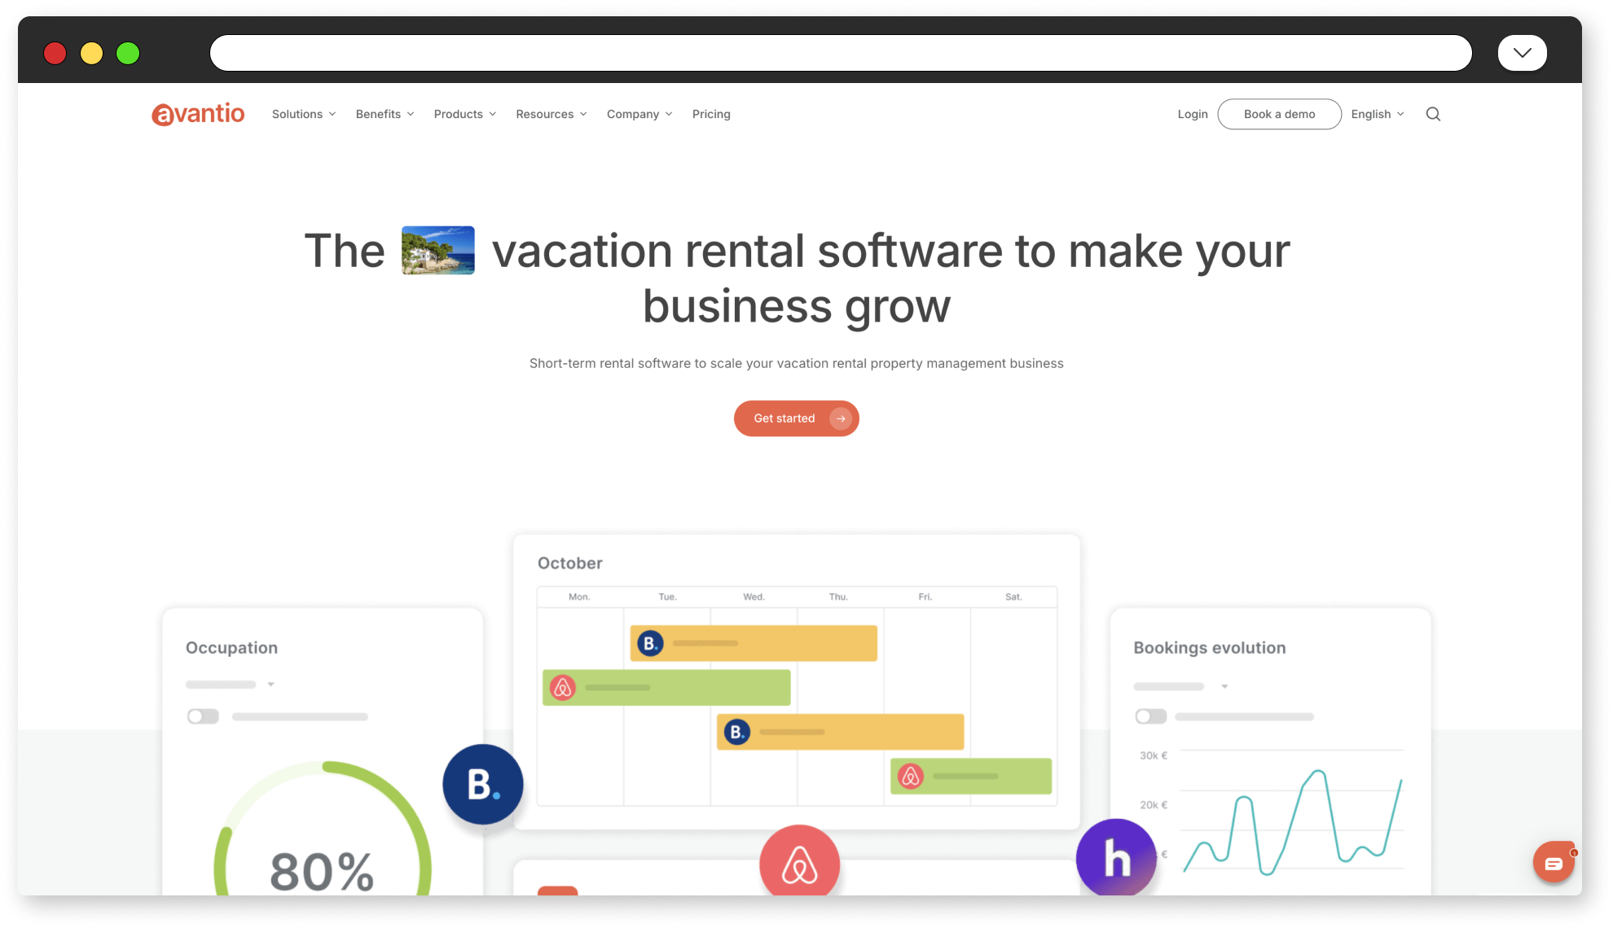
Task: Click the search magnifier icon
Action: click(x=1433, y=114)
